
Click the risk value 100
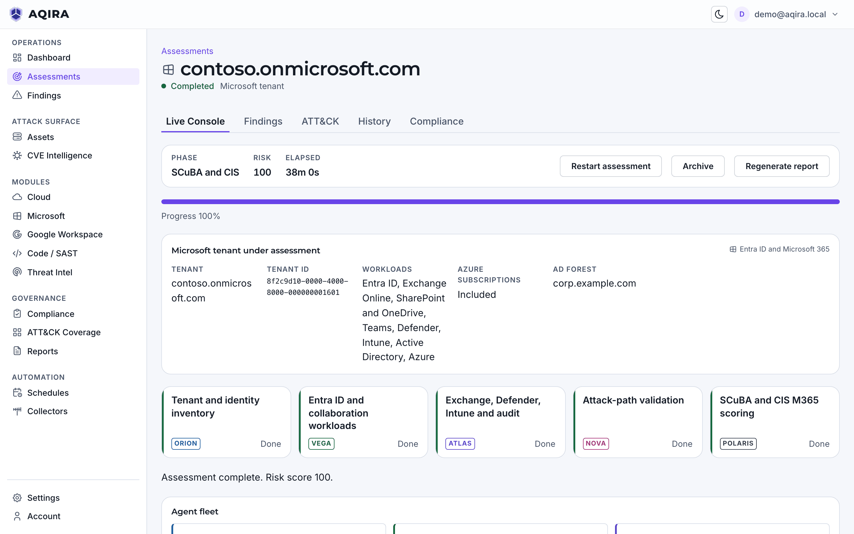(x=262, y=172)
